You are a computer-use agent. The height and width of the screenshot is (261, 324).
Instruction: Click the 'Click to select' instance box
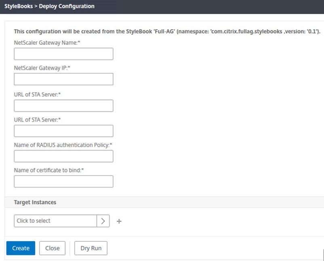click(x=55, y=221)
